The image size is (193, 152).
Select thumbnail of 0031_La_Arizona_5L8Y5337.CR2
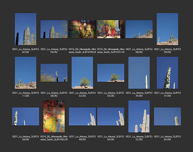click(x=167, y=73)
